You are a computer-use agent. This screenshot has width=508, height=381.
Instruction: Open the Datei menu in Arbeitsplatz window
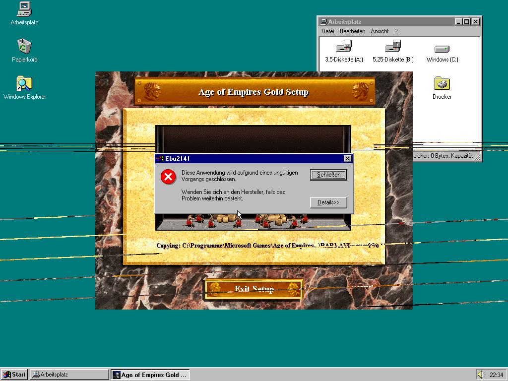tap(327, 31)
